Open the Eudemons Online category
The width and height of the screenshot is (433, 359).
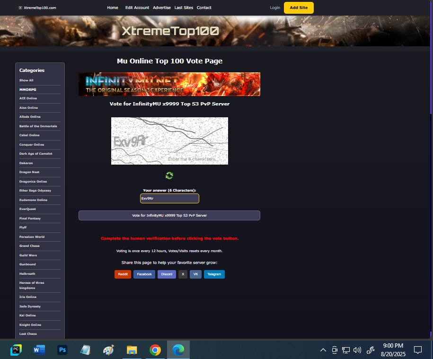pyautogui.click(x=33, y=200)
